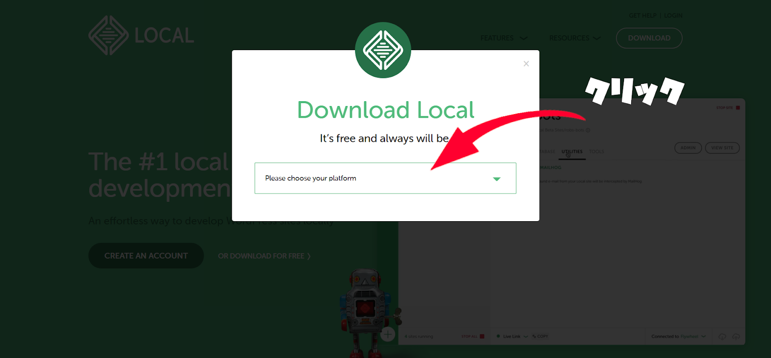Click the cloud upload icon in preview footer
This screenshot has width=771, height=358.
[736, 336]
